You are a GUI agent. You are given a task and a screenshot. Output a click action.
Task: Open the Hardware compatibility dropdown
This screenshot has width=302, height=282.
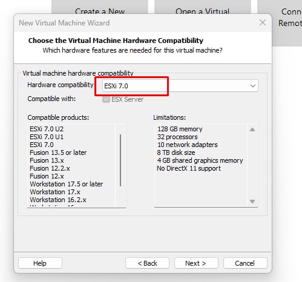click(x=180, y=86)
